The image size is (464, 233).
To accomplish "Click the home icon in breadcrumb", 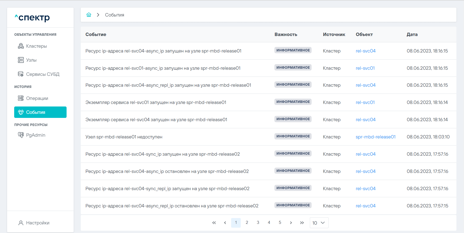I will 89,15.
